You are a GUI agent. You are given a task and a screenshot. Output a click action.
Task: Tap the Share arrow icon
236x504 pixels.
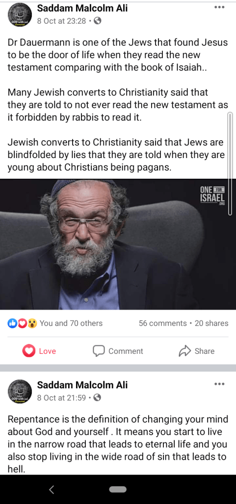pyautogui.click(x=184, y=351)
